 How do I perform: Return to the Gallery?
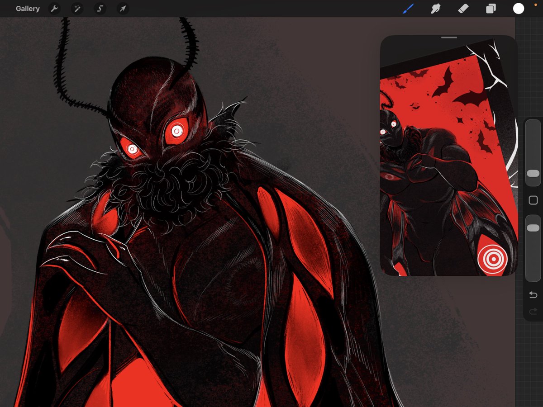point(28,9)
